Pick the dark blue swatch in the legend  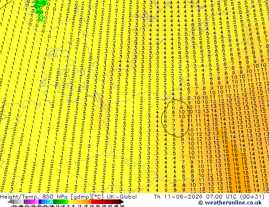click(x=40, y=202)
